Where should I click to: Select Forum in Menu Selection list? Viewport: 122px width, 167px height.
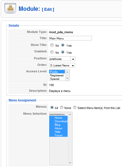pos(58,135)
